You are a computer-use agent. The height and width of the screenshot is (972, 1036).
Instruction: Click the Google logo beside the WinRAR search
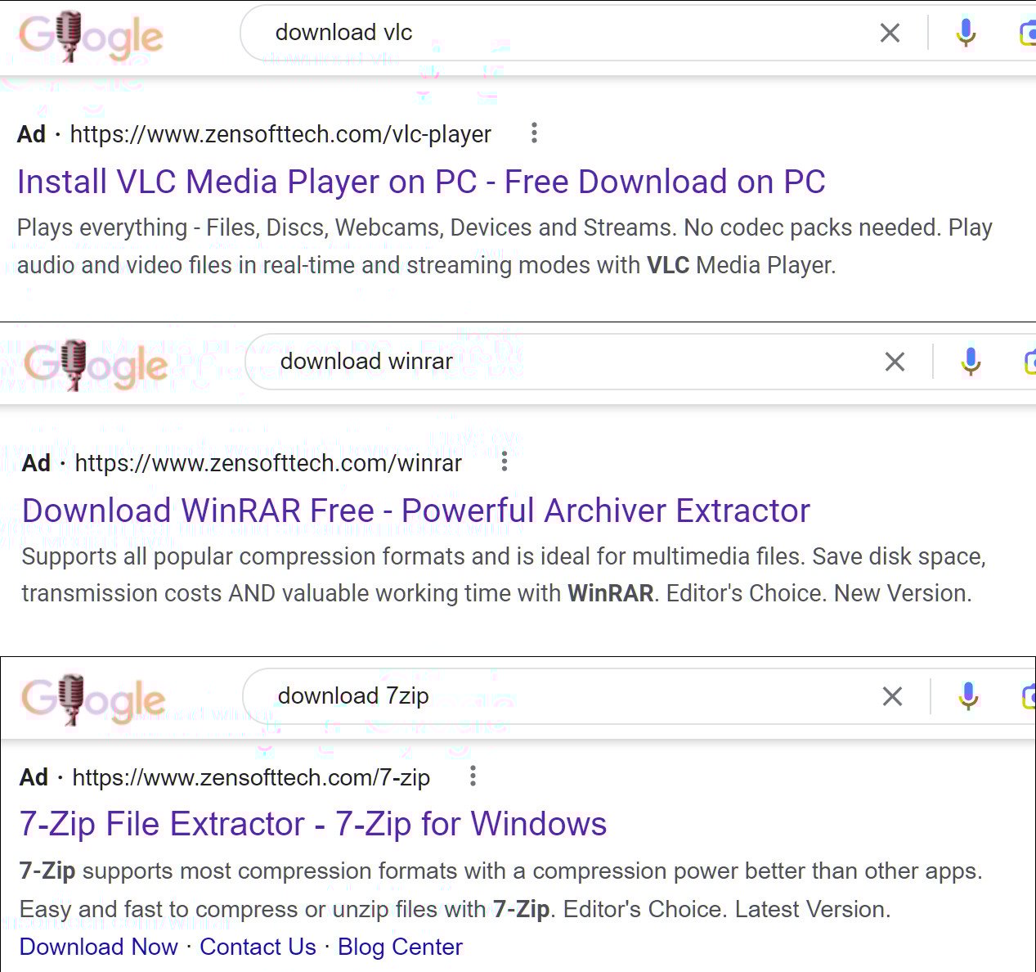click(96, 365)
